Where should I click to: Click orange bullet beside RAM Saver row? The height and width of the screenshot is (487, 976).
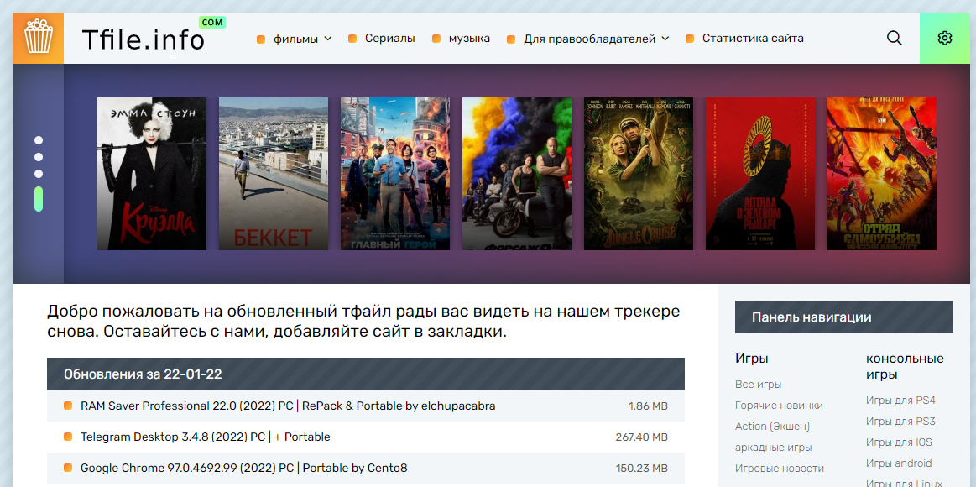click(68, 406)
